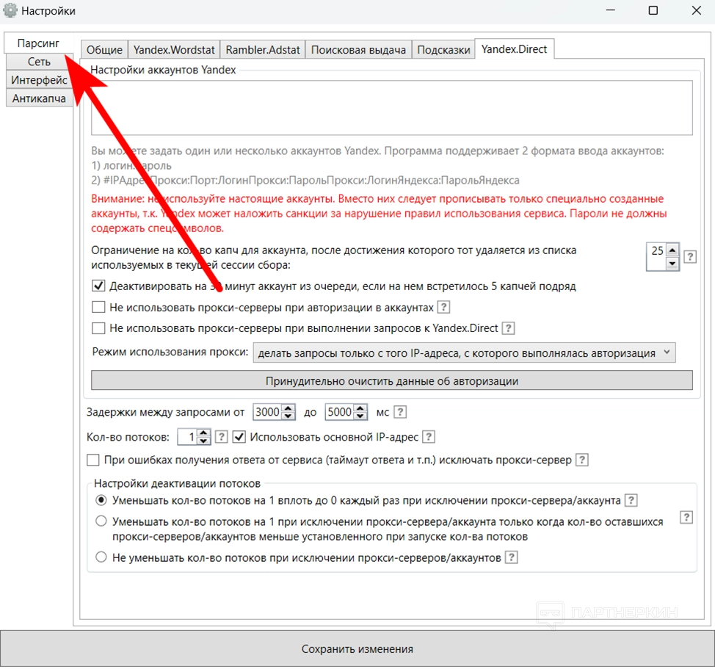Enable not using proxies during account authorization

coord(98,307)
